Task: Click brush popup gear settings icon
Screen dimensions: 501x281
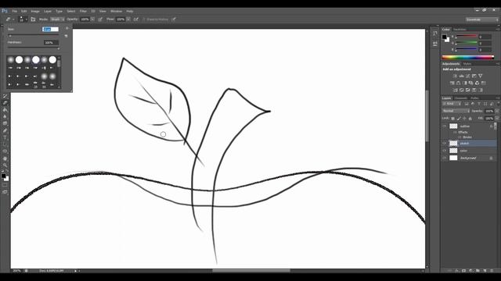Action: [67, 29]
